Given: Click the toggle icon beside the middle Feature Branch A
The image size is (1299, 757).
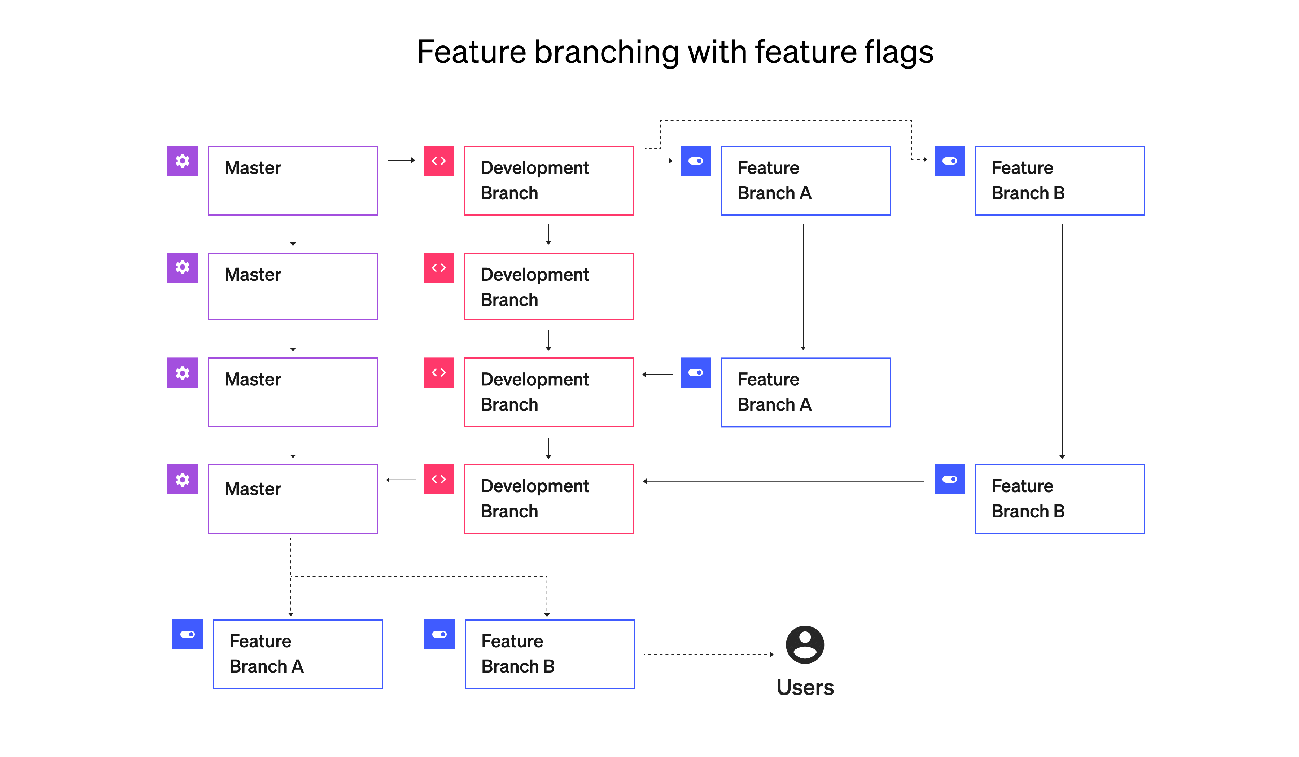Looking at the screenshot, I should click(x=695, y=373).
